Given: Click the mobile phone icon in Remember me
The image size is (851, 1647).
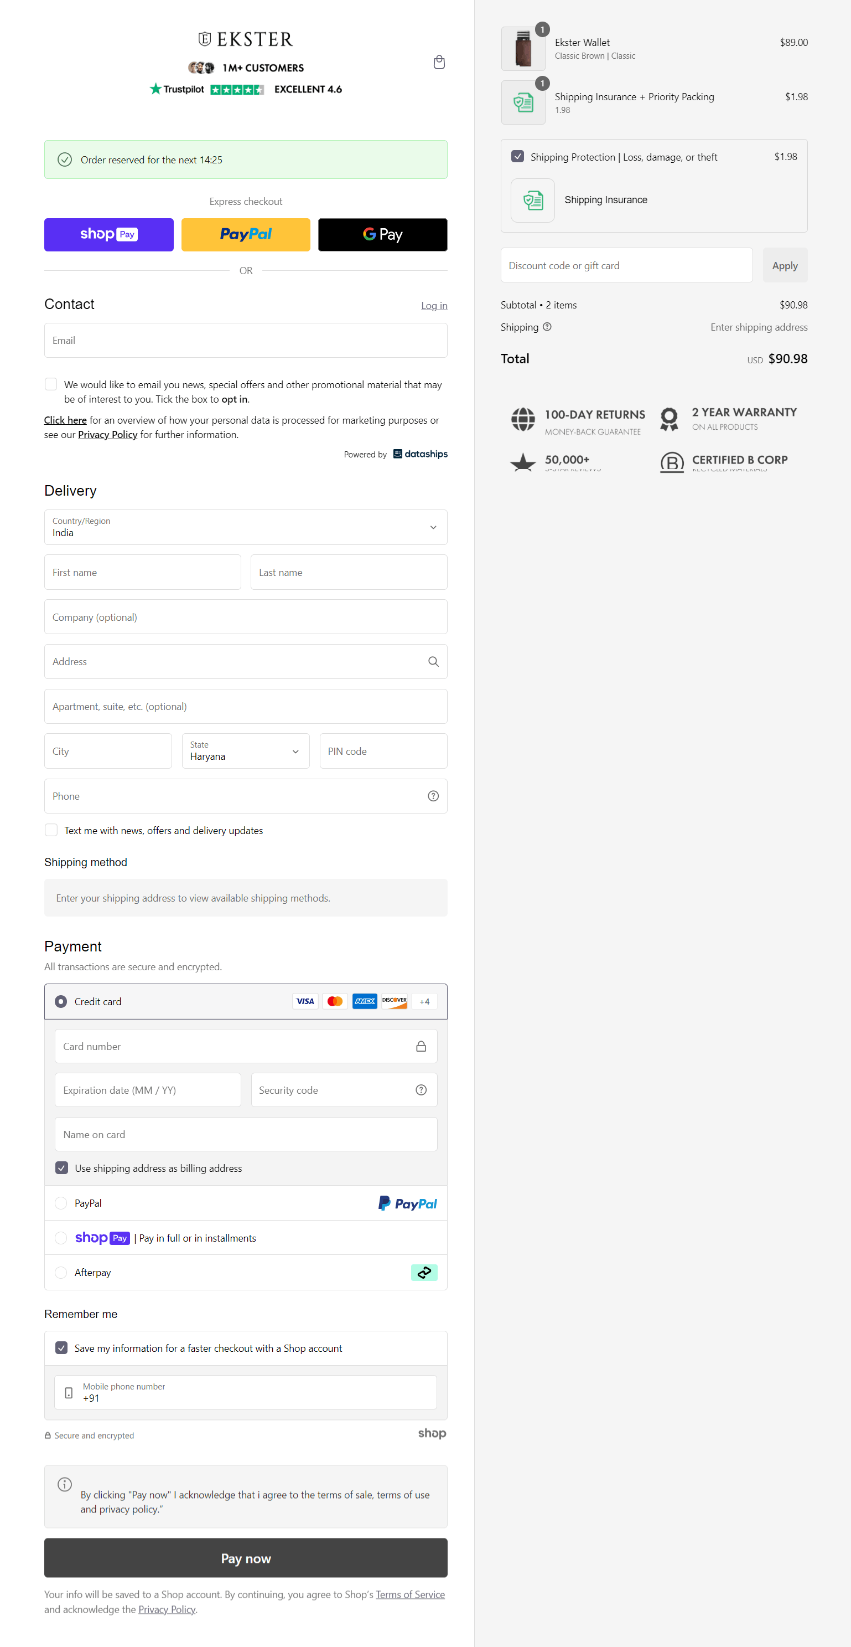Looking at the screenshot, I should [69, 1393].
